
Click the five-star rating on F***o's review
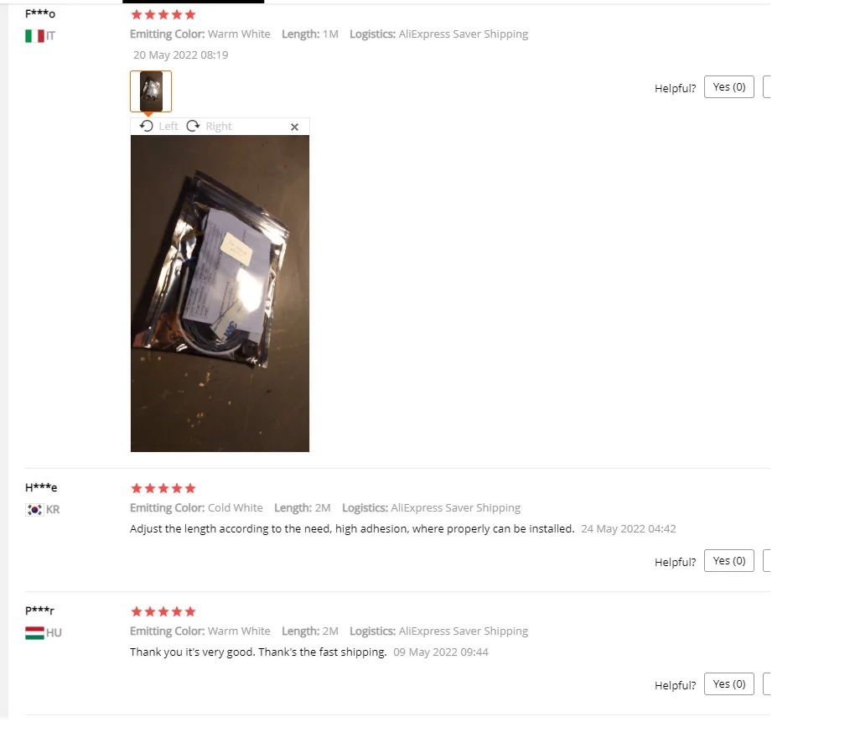[x=163, y=15]
